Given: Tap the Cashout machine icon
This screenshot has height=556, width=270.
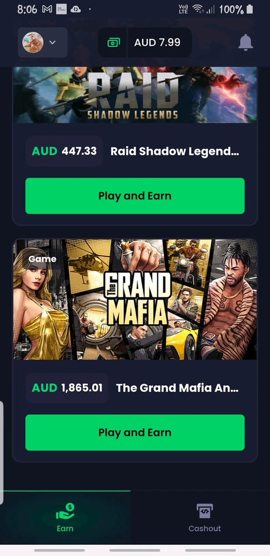Looking at the screenshot, I should click(204, 511).
